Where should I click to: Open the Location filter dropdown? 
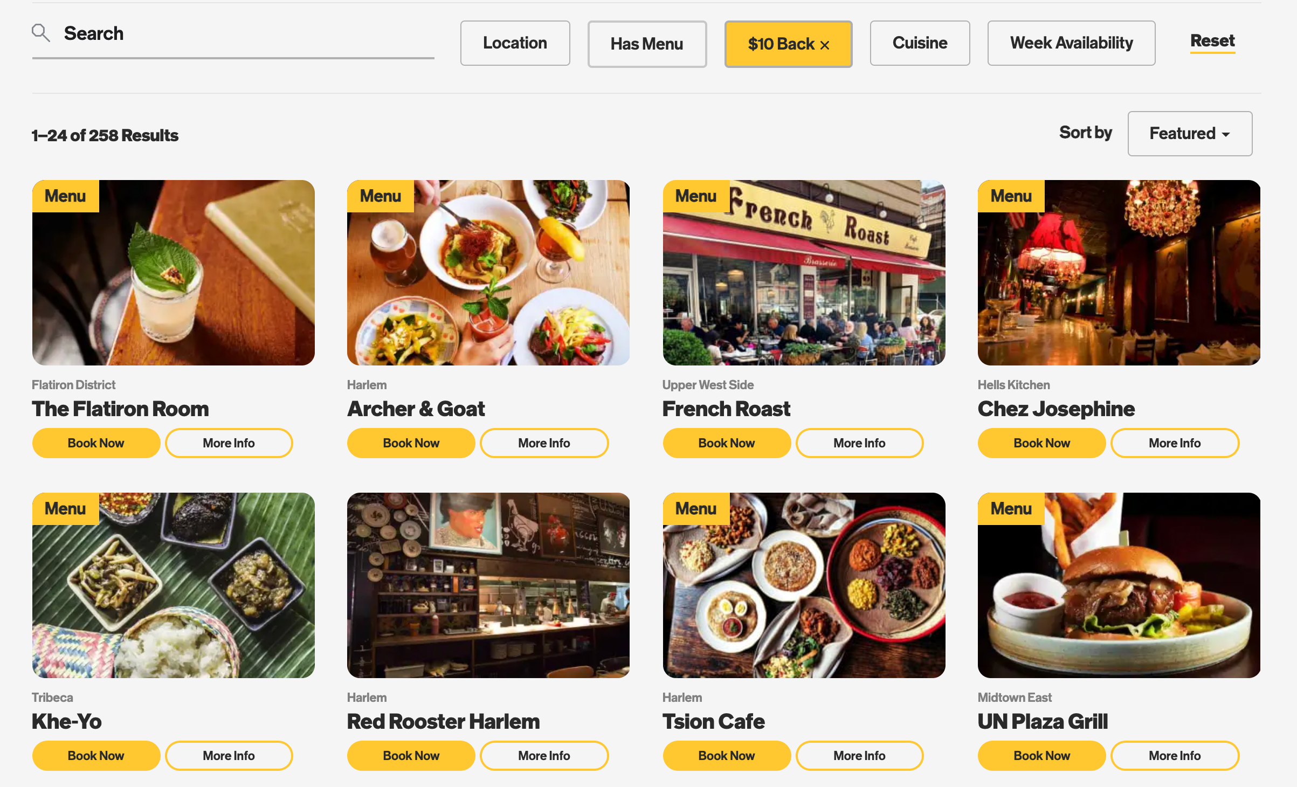tap(515, 43)
